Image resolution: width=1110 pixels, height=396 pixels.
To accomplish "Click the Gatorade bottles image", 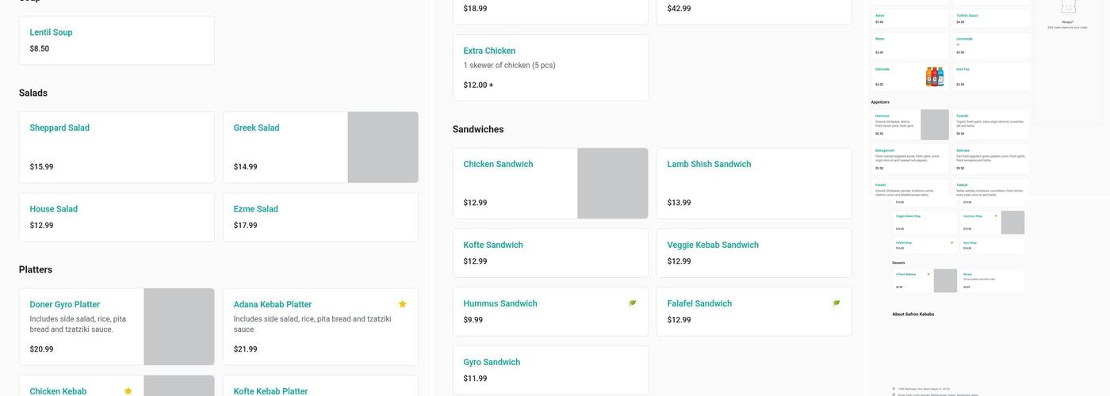I will coord(935,77).
